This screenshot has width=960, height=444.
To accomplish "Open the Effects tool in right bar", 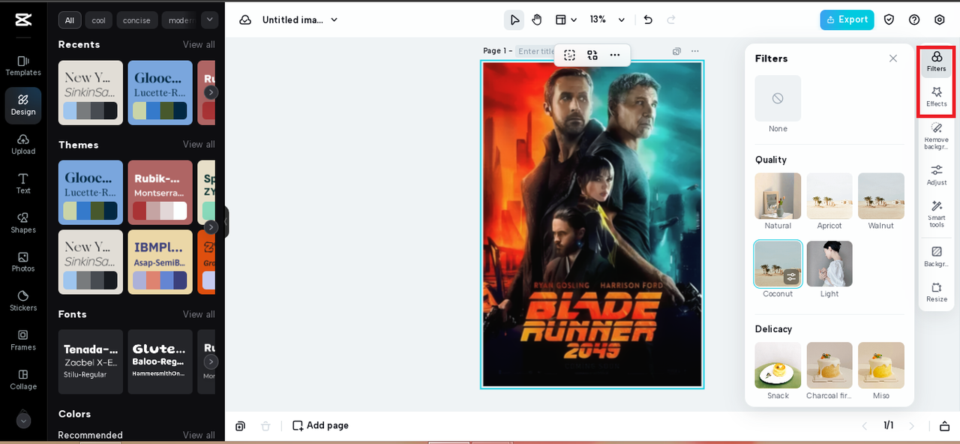I will [937, 97].
